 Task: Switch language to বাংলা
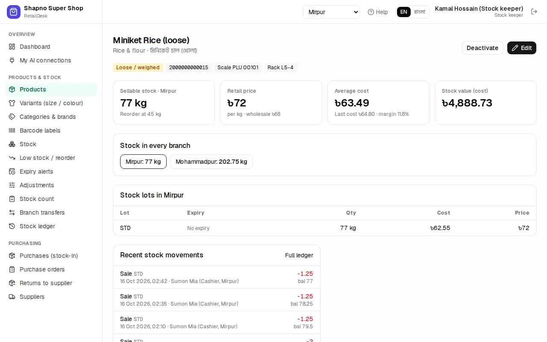click(x=420, y=12)
